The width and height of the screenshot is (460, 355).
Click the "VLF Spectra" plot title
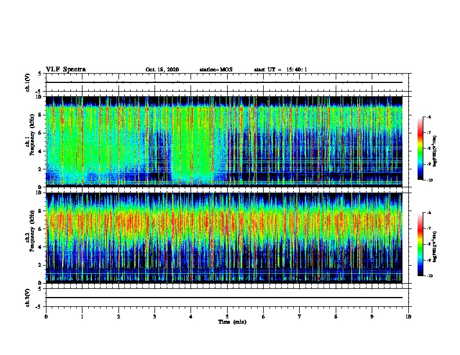coord(66,70)
